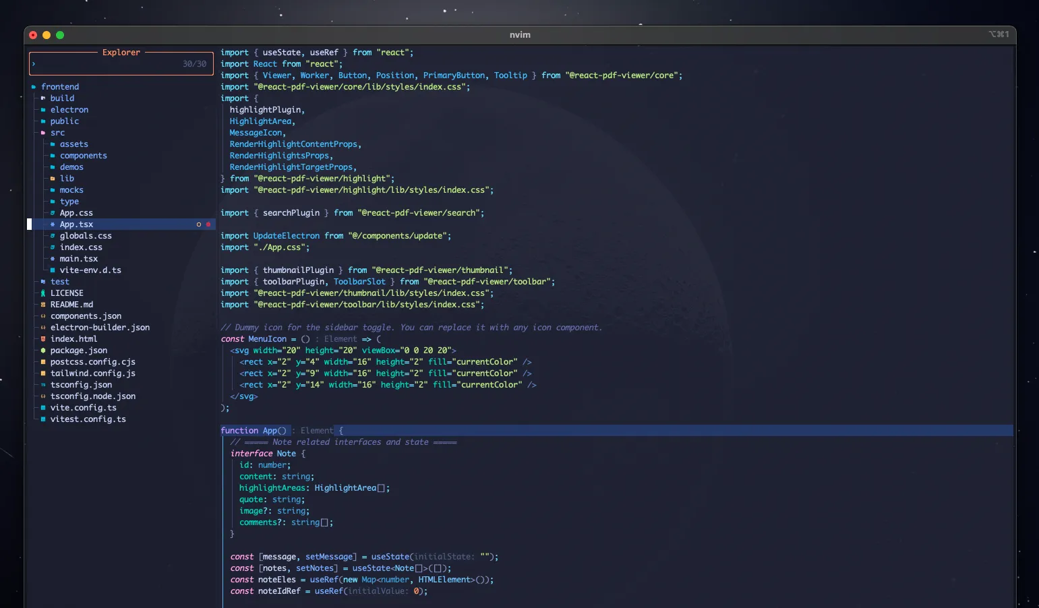This screenshot has width=1039, height=608.
Task: Click the green icon beside package.json
Action: (x=43, y=351)
